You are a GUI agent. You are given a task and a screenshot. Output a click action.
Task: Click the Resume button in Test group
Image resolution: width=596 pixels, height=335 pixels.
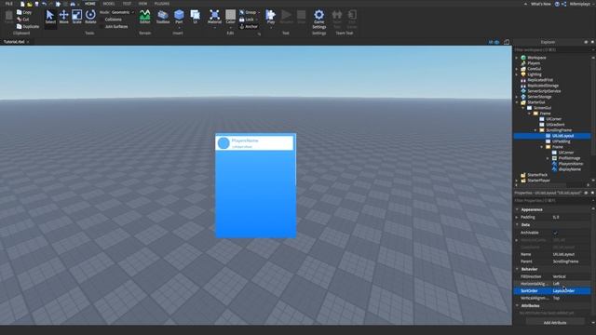[x=286, y=17]
